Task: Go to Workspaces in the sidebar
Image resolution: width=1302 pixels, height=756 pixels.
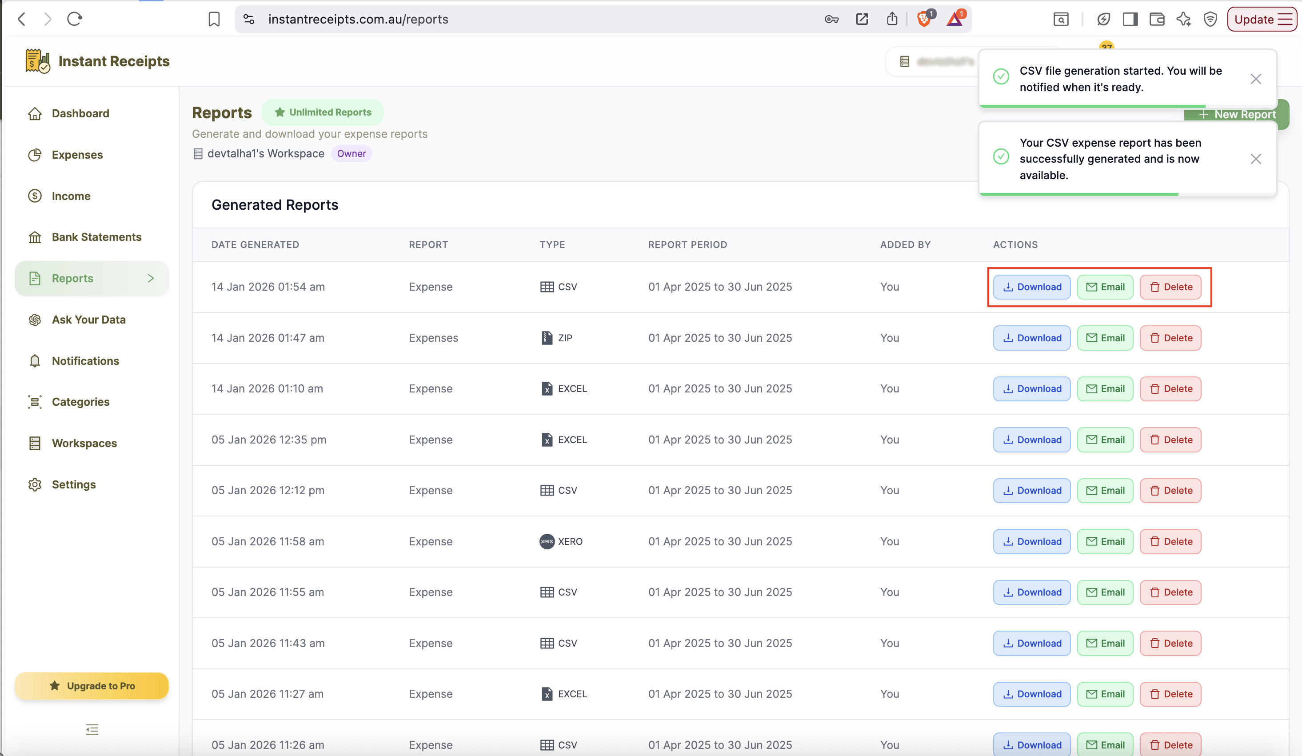Action: (x=92, y=443)
